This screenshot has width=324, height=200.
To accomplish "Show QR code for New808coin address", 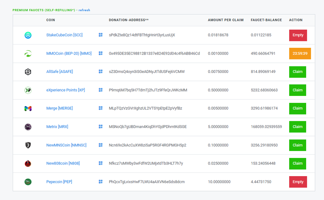I will tap(100, 164).
